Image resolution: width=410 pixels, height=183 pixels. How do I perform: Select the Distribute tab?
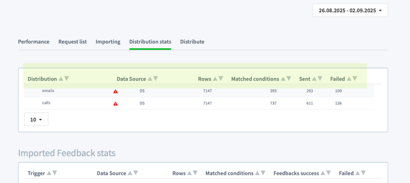(x=192, y=42)
